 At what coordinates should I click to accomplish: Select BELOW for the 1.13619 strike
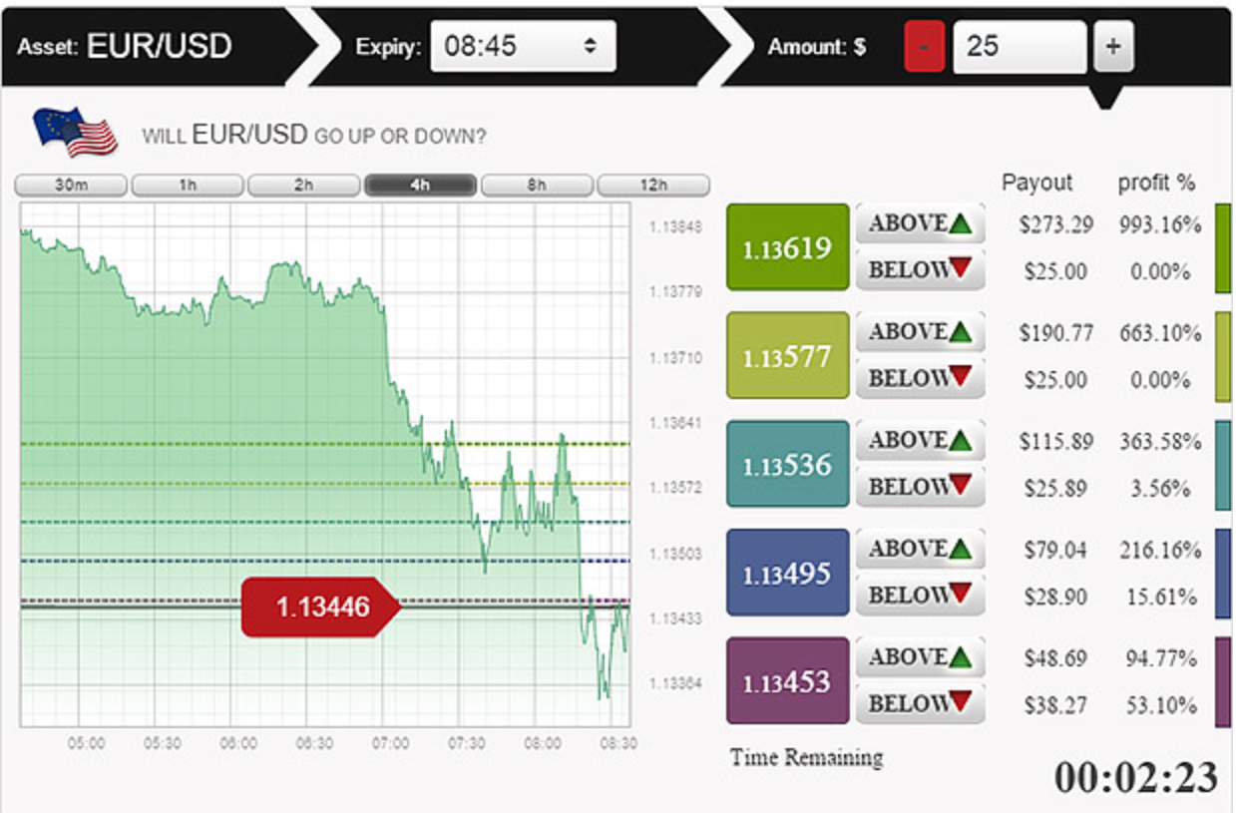919,269
